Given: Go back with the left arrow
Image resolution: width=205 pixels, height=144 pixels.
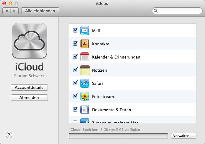Looking at the screenshot, I should tap(7, 11).
